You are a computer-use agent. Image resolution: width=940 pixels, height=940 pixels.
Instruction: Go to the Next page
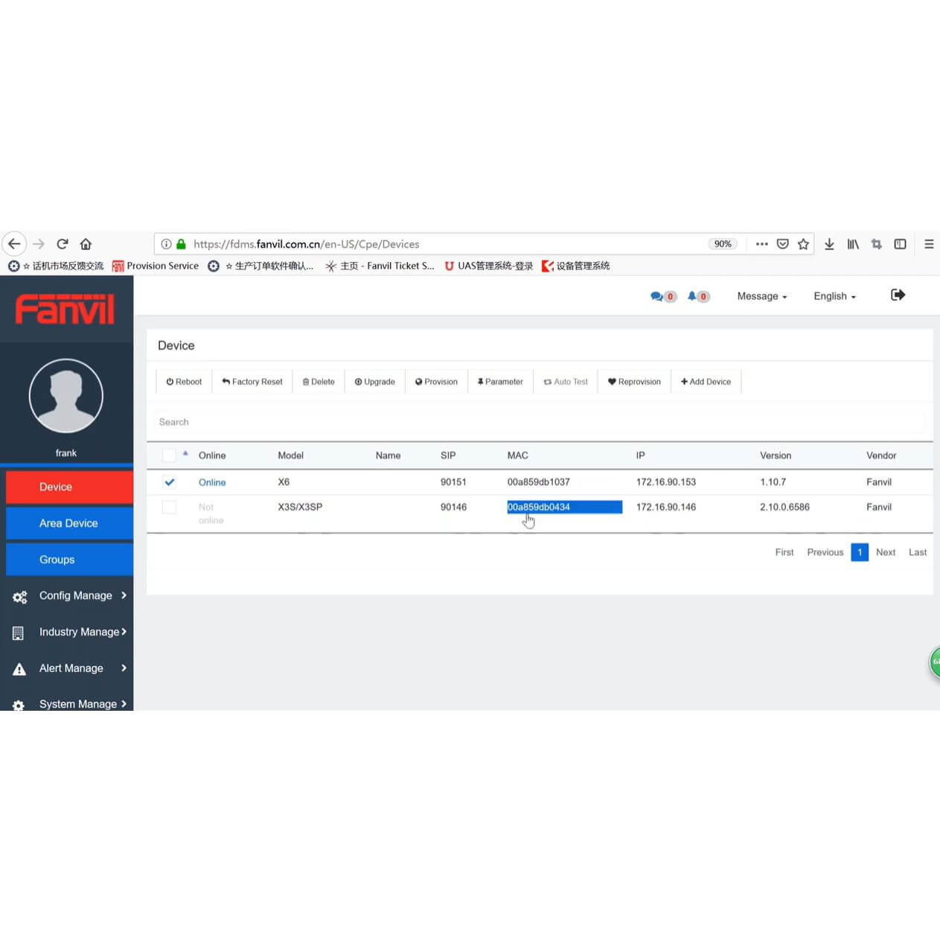(886, 552)
